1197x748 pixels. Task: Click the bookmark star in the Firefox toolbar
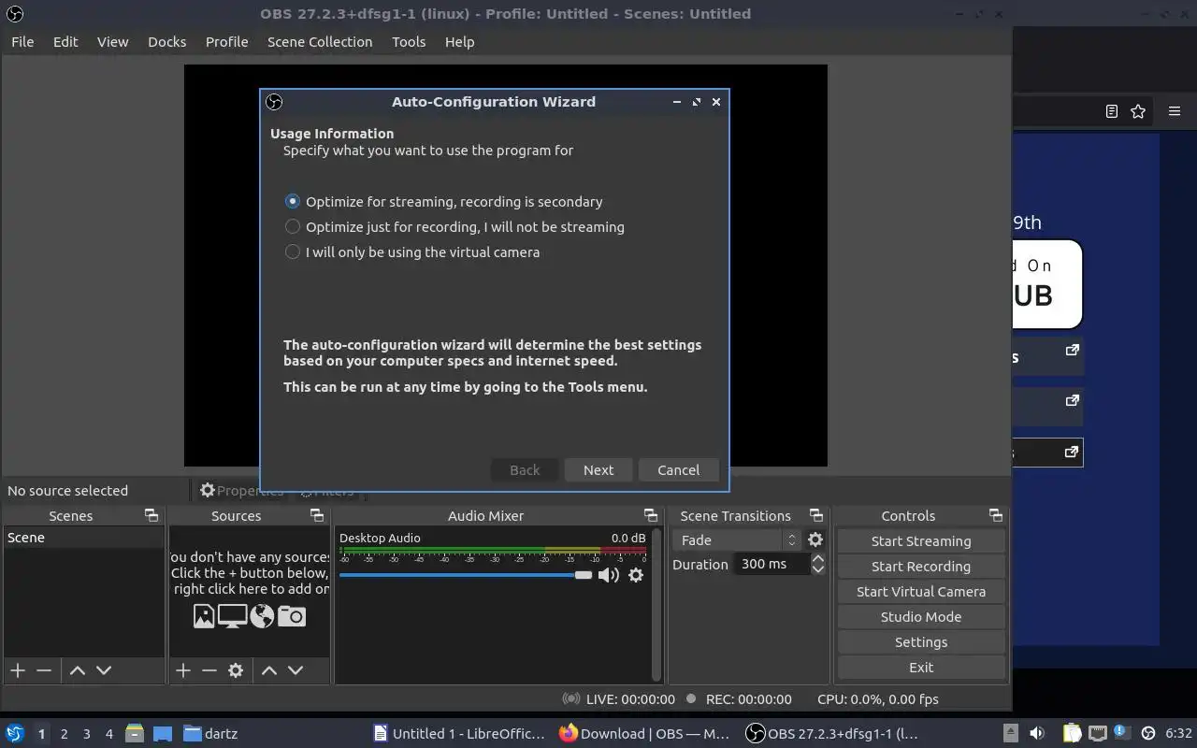[x=1138, y=111]
